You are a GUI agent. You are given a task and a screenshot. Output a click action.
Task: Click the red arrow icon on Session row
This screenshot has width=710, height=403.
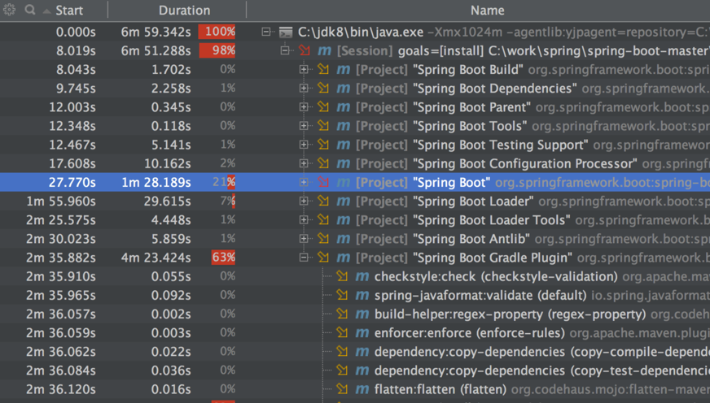click(305, 50)
